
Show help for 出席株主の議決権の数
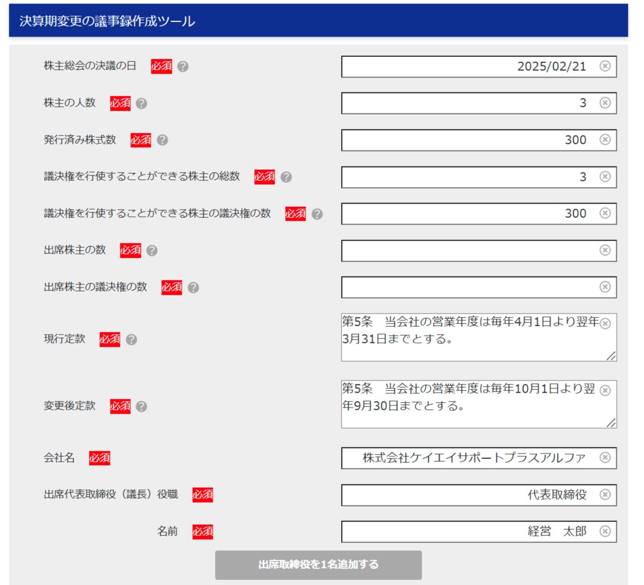click(193, 288)
